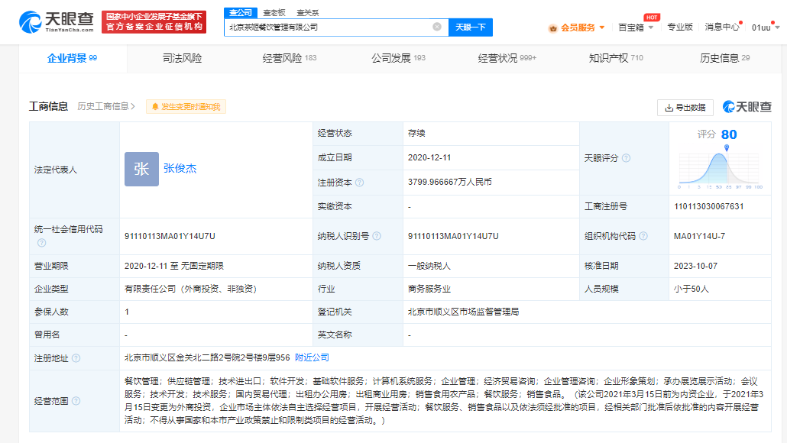Select the score value 80

coord(729,134)
